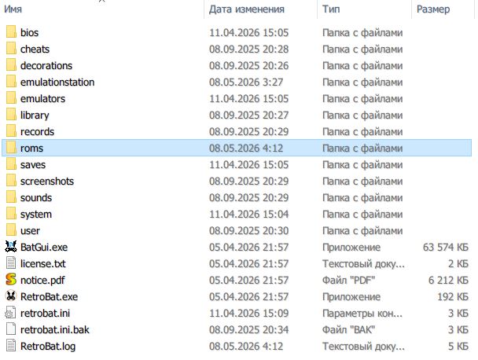Select the file name retrobat.ini

click(45, 313)
